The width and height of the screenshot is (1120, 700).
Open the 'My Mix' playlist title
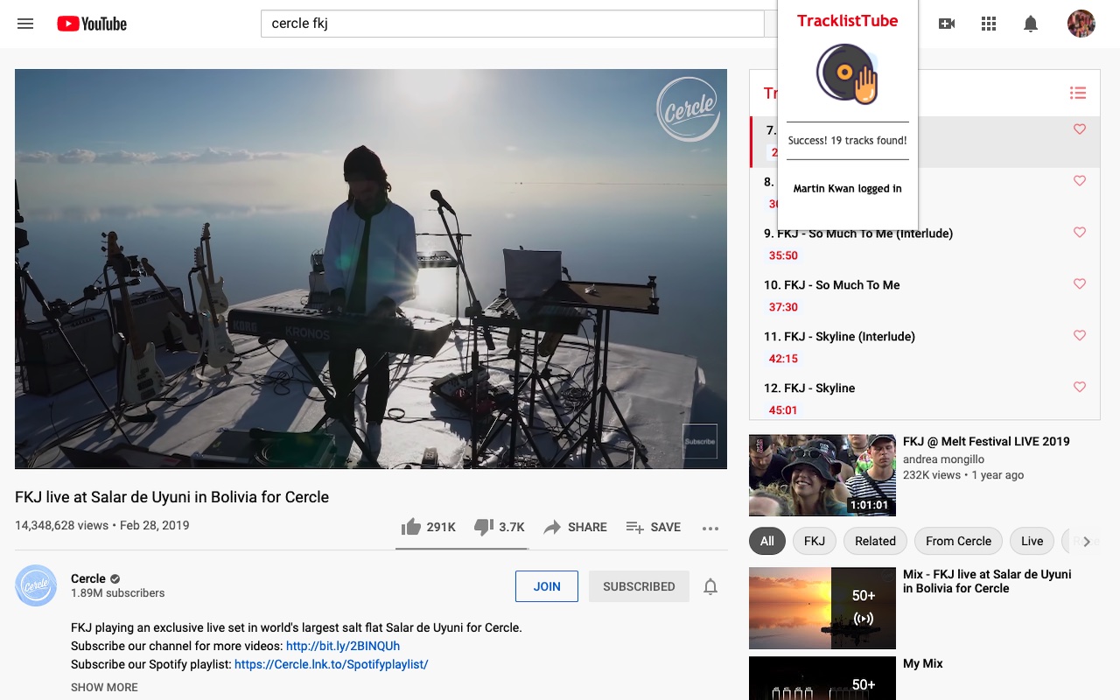(x=923, y=663)
